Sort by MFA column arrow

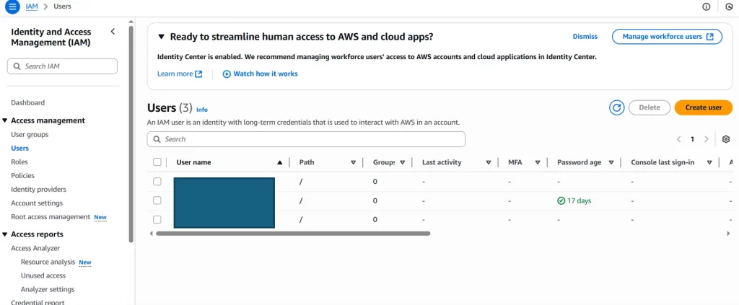[x=537, y=162]
